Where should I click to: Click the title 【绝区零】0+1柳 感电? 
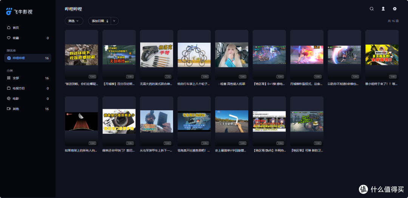(269, 84)
